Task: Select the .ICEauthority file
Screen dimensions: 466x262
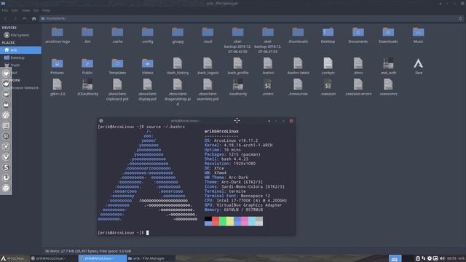Action: 87,88
